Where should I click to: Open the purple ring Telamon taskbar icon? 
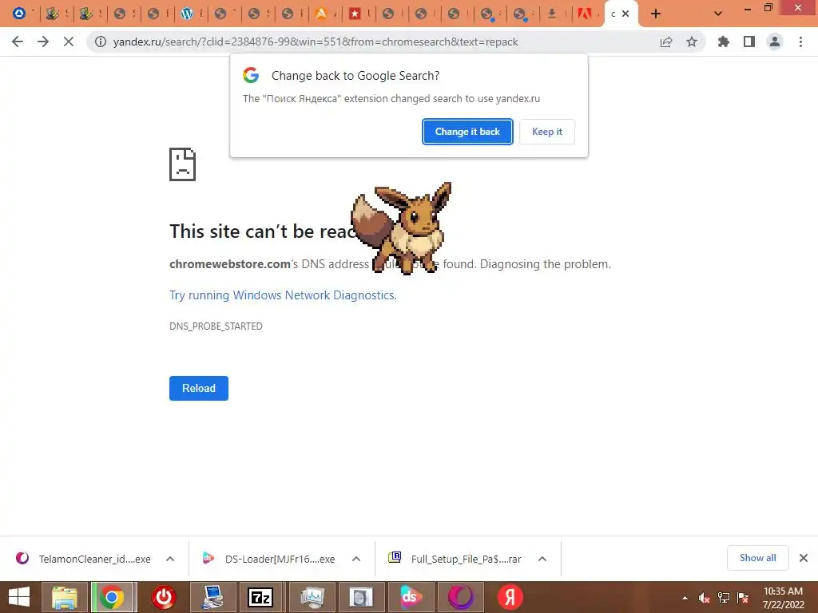[461, 597]
